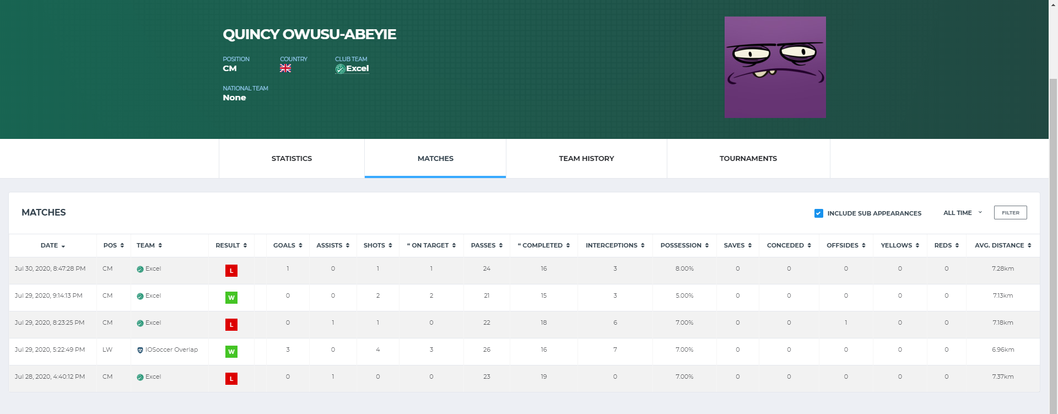Viewport: 1058px width, 414px height.
Task: Click the loss badge for Jul 28 match
Action: click(x=231, y=379)
